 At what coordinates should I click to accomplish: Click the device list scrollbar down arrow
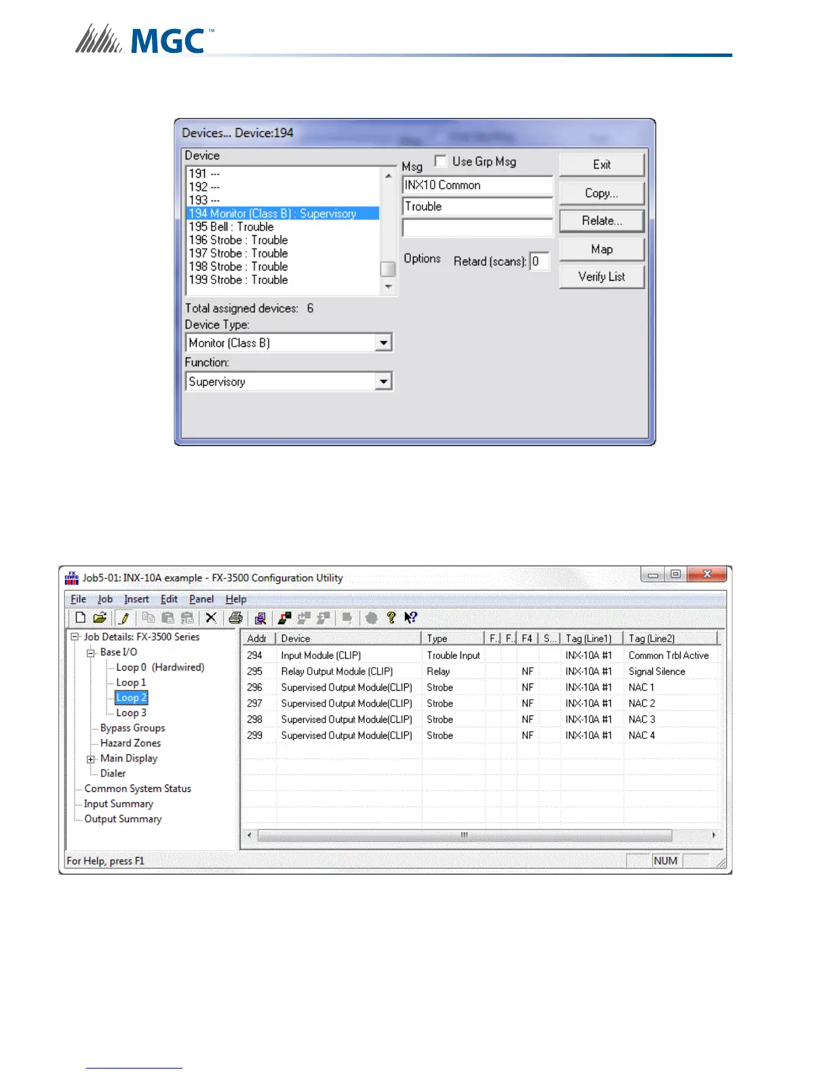coord(388,287)
